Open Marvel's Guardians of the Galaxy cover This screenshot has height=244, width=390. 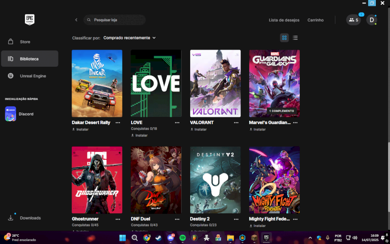274,83
